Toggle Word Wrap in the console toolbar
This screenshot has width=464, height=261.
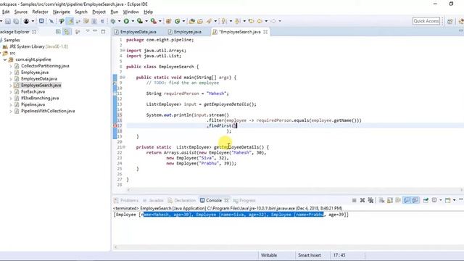(x=398, y=200)
